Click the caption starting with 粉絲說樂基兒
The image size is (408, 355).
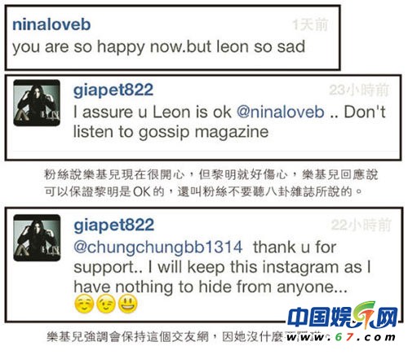pos(211,183)
